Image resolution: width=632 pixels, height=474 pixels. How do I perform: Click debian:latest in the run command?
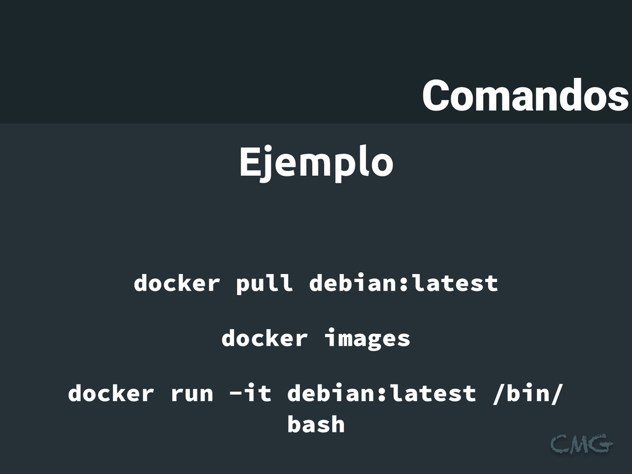[381, 393]
